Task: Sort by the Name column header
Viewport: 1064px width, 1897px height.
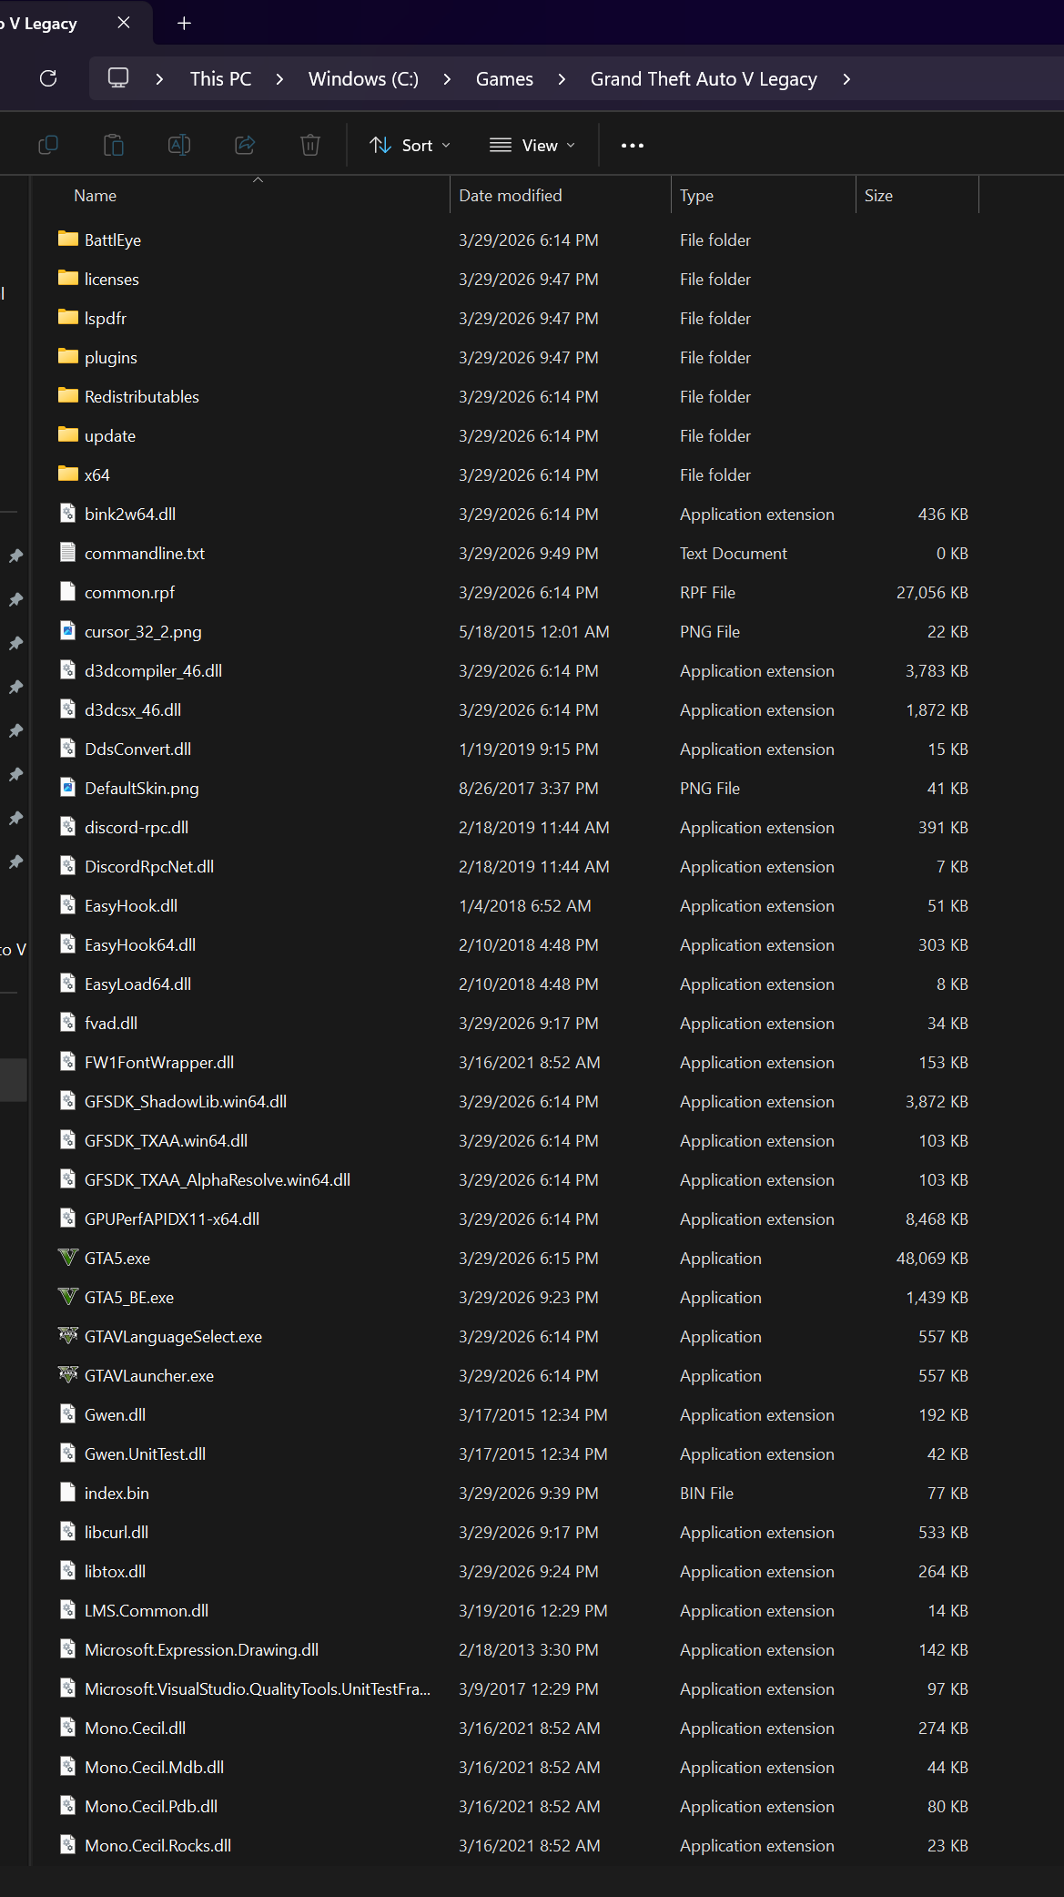Action: 95,196
